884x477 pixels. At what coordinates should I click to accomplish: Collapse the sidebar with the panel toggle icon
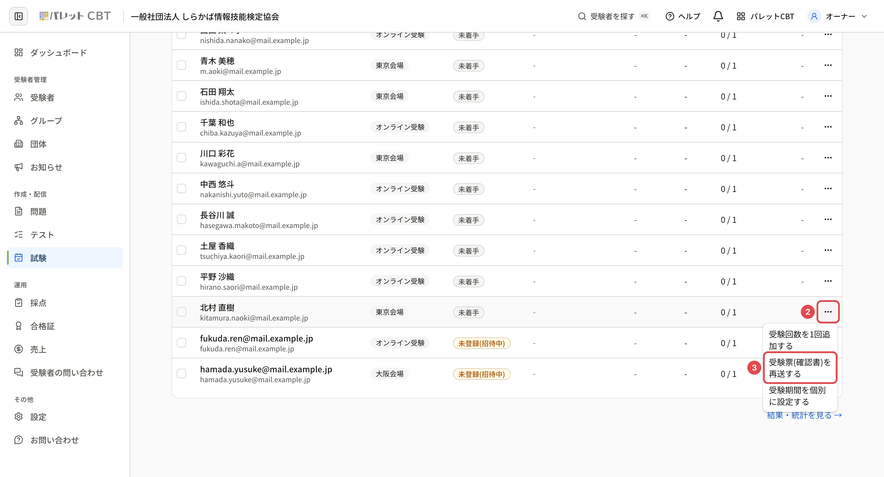pyautogui.click(x=19, y=16)
